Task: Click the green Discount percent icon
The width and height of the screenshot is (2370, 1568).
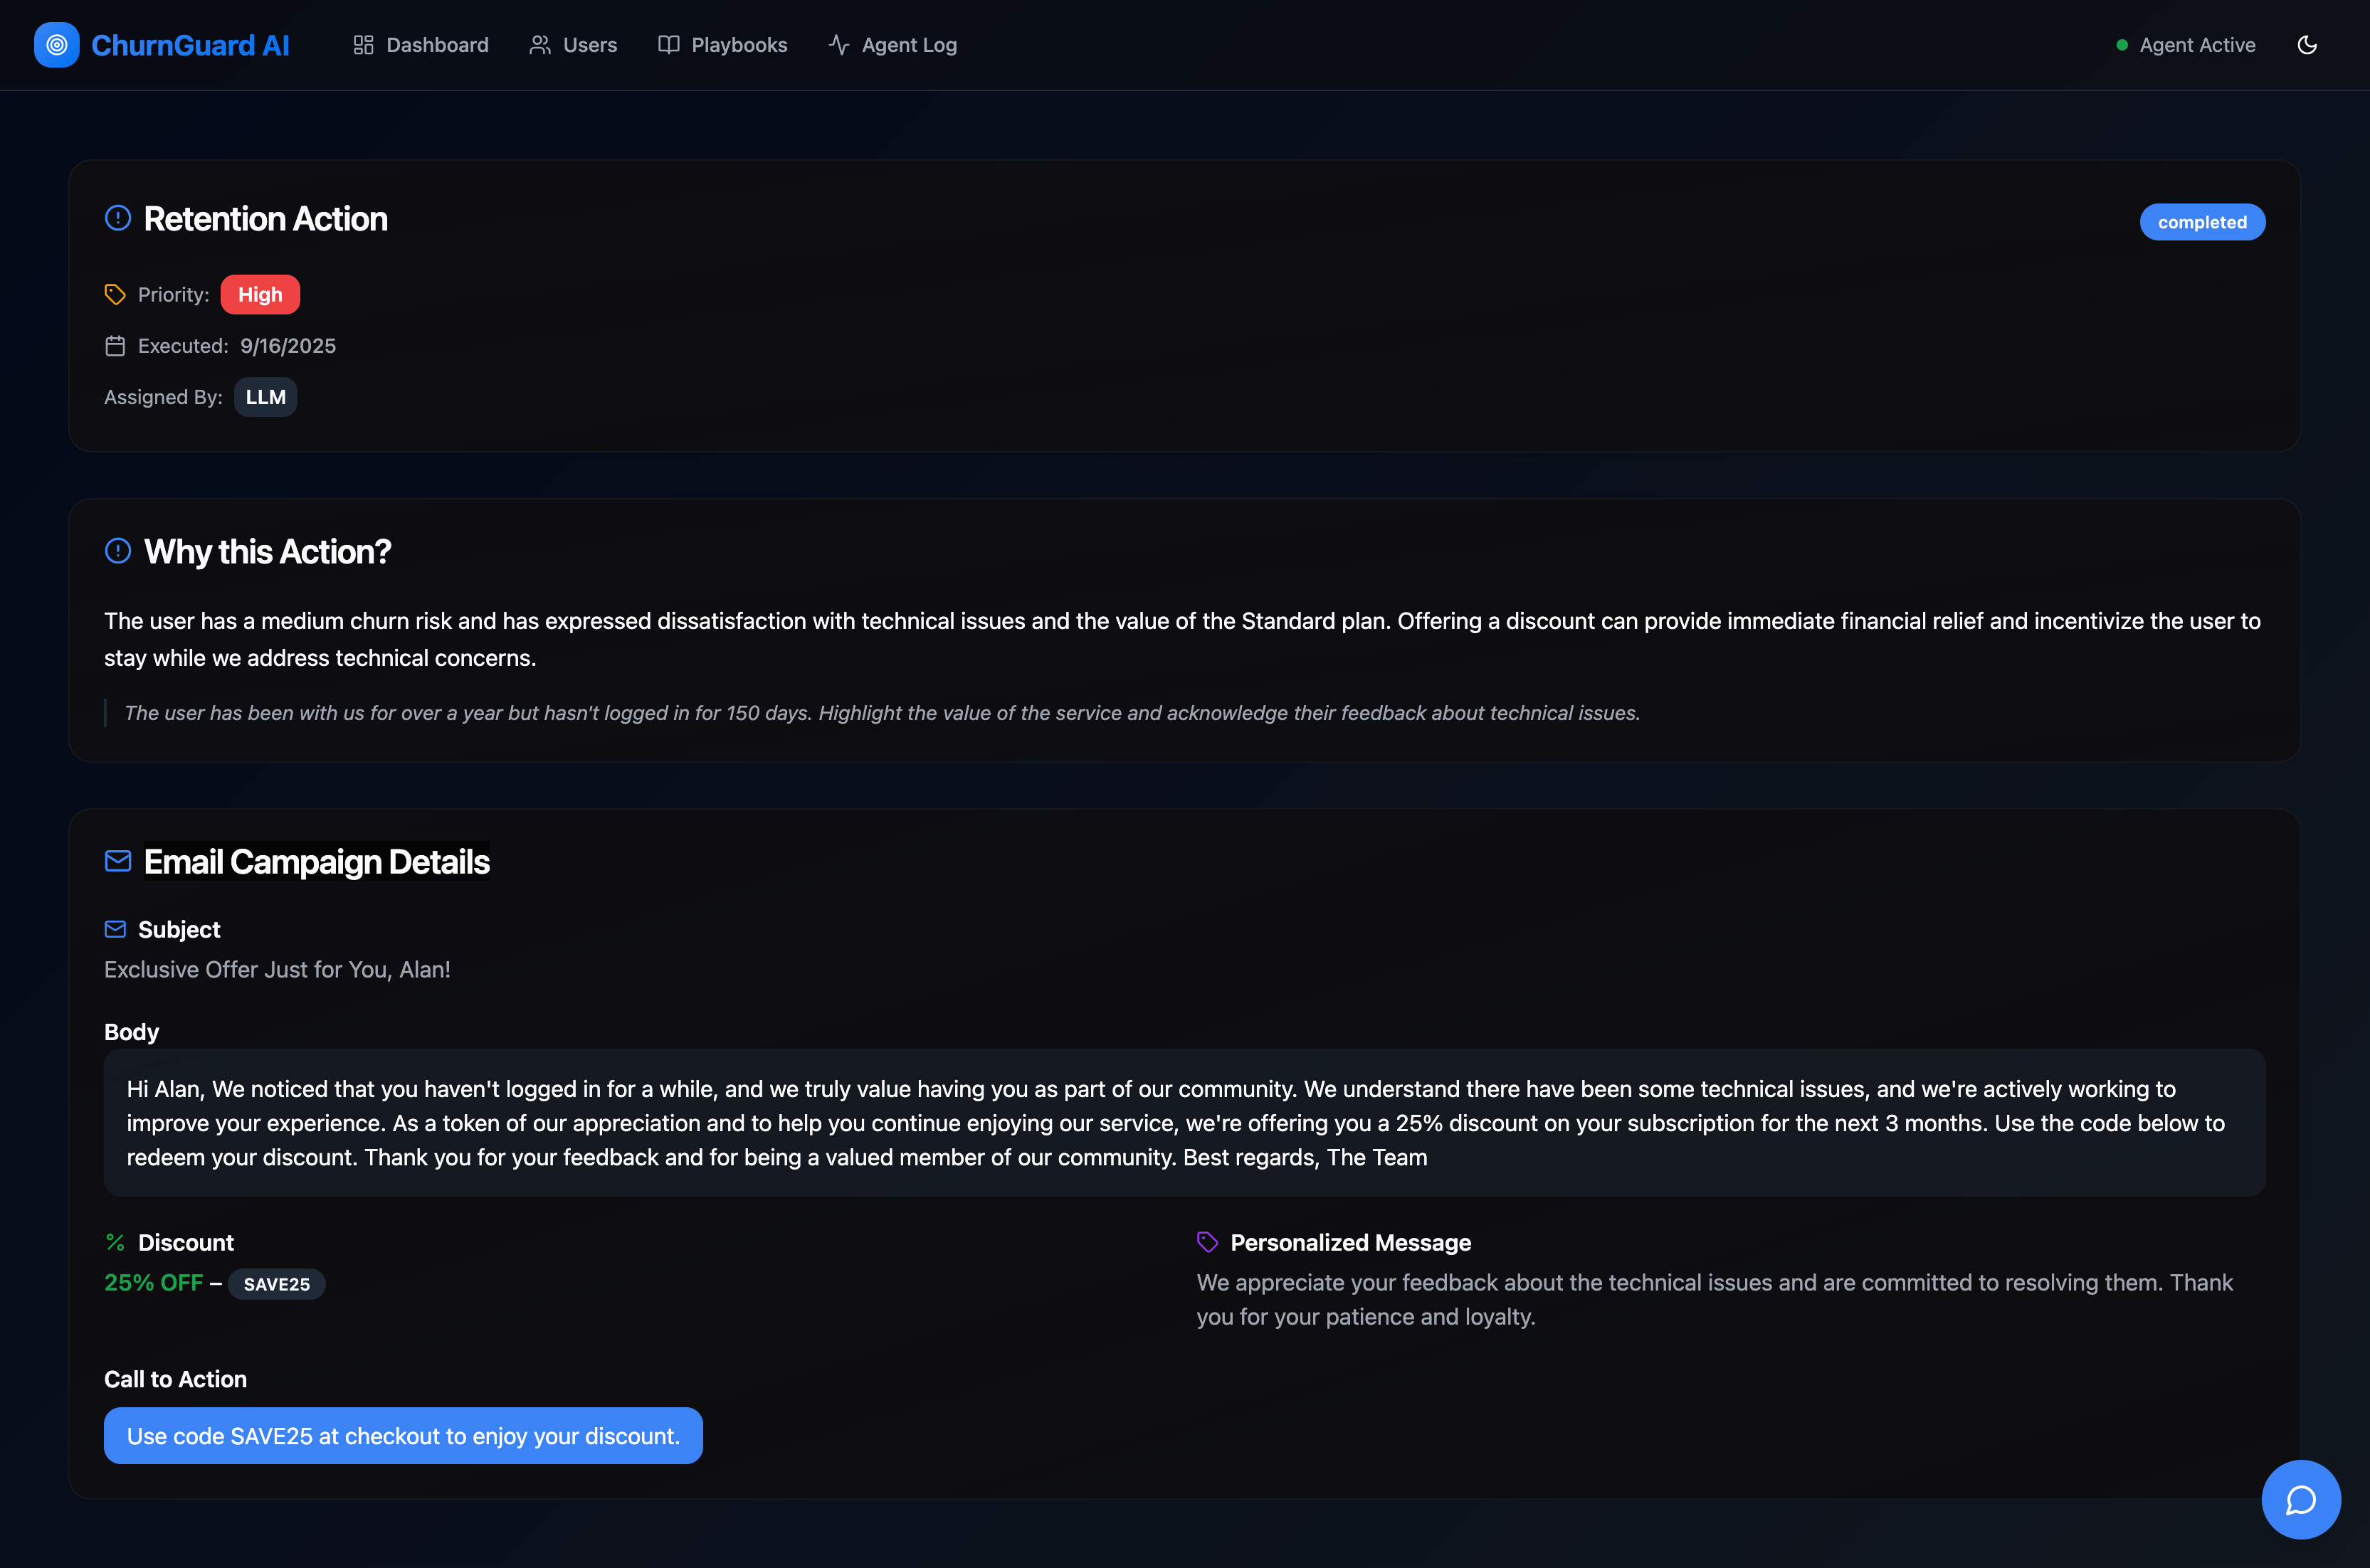Action: (115, 1242)
